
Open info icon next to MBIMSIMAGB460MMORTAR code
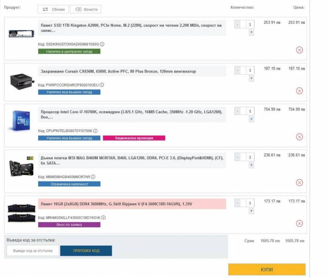click(93, 177)
